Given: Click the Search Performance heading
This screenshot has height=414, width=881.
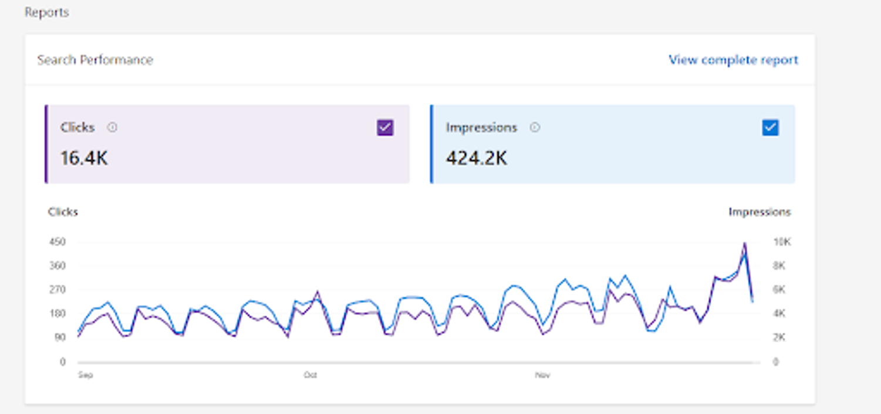Looking at the screenshot, I should (96, 60).
